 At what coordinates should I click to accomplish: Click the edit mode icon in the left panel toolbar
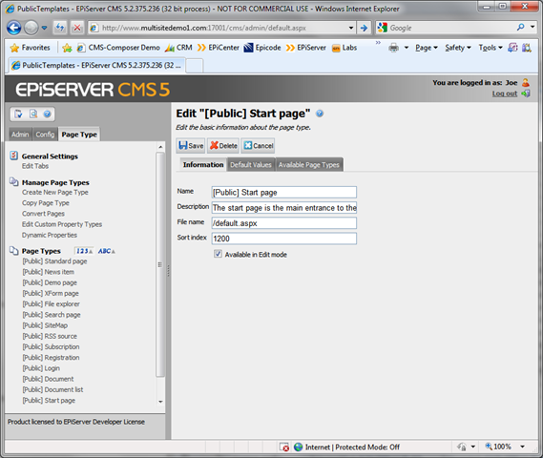(18, 114)
